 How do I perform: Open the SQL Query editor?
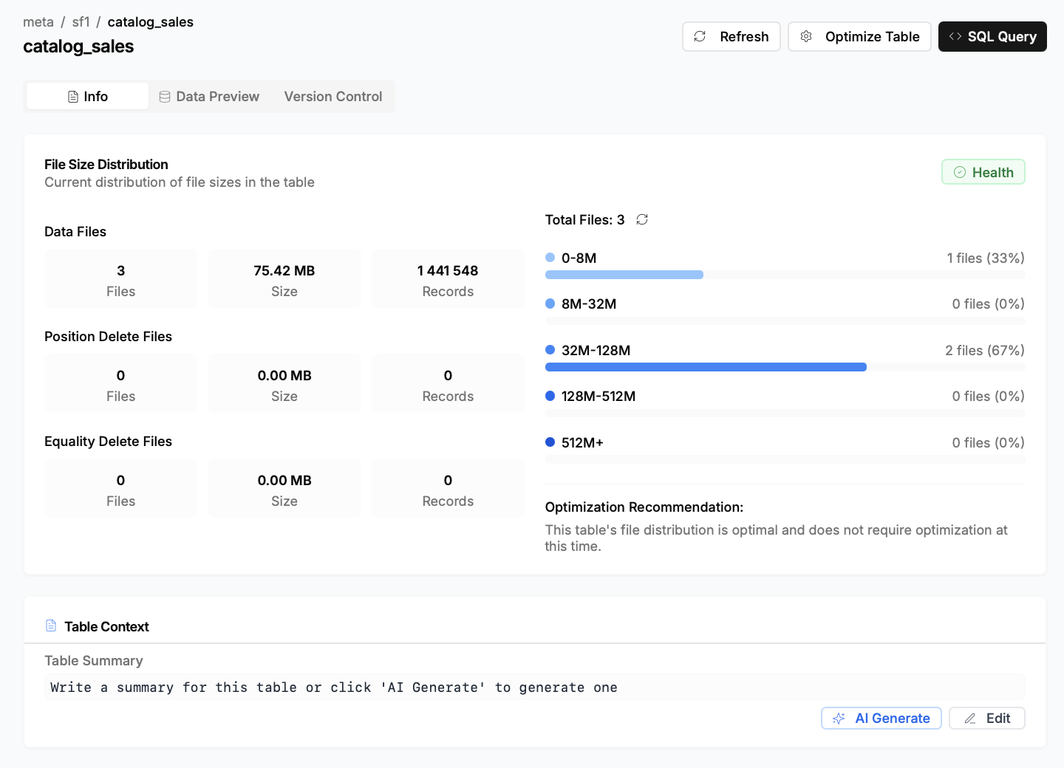992,36
